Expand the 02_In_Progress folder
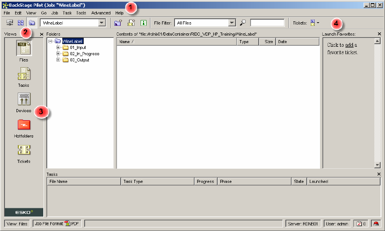 tap(58, 53)
